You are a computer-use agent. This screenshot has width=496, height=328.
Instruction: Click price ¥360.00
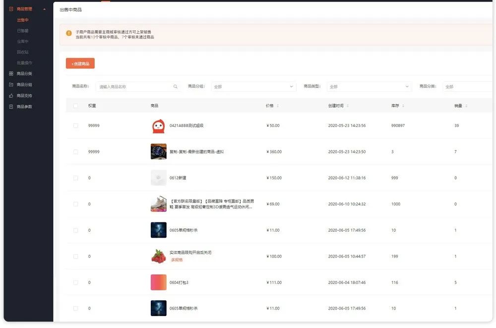point(274,152)
